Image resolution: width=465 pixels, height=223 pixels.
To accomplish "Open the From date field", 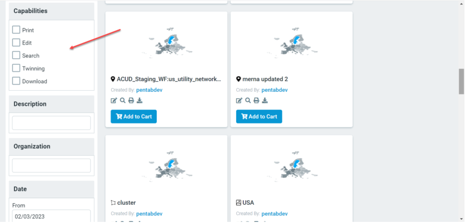I will click(x=52, y=217).
